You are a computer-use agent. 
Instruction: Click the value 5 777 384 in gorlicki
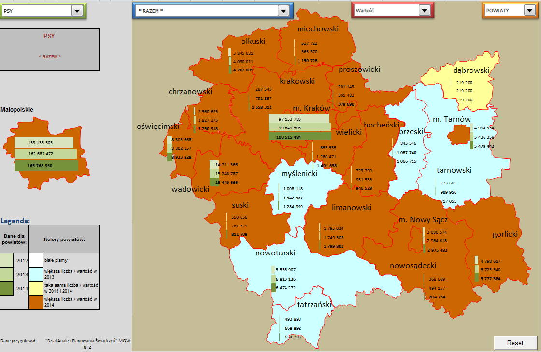coord(490,279)
